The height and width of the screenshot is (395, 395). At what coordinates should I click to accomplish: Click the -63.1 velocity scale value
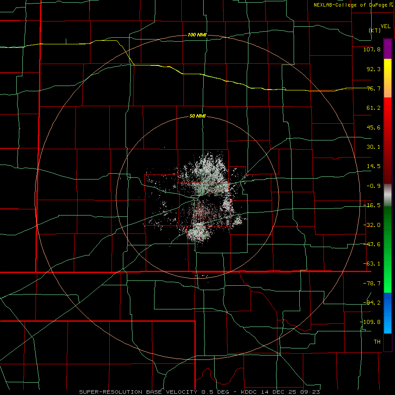[x=372, y=264]
